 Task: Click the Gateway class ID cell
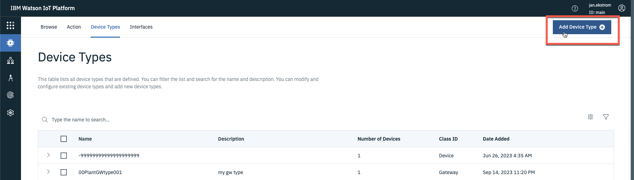point(449,172)
